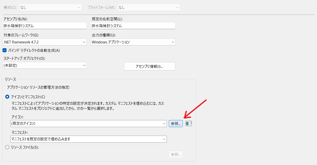Image resolution: width=317 pixels, height=165 pixels.
Task: Click into the アセンブリ名 text field
Action: (x=45, y=26)
